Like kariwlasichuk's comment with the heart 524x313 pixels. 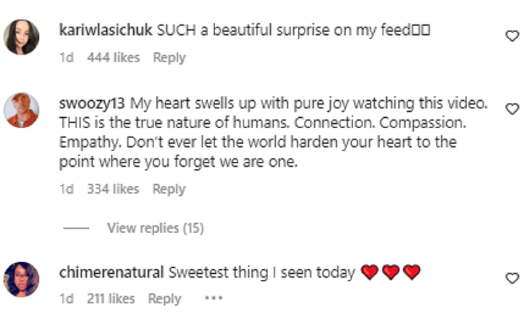[x=511, y=37]
